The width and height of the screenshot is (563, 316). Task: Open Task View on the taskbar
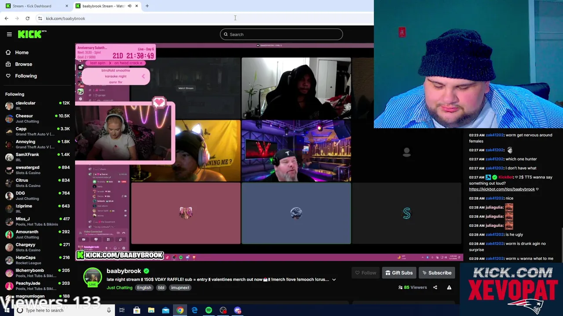[x=122, y=310]
